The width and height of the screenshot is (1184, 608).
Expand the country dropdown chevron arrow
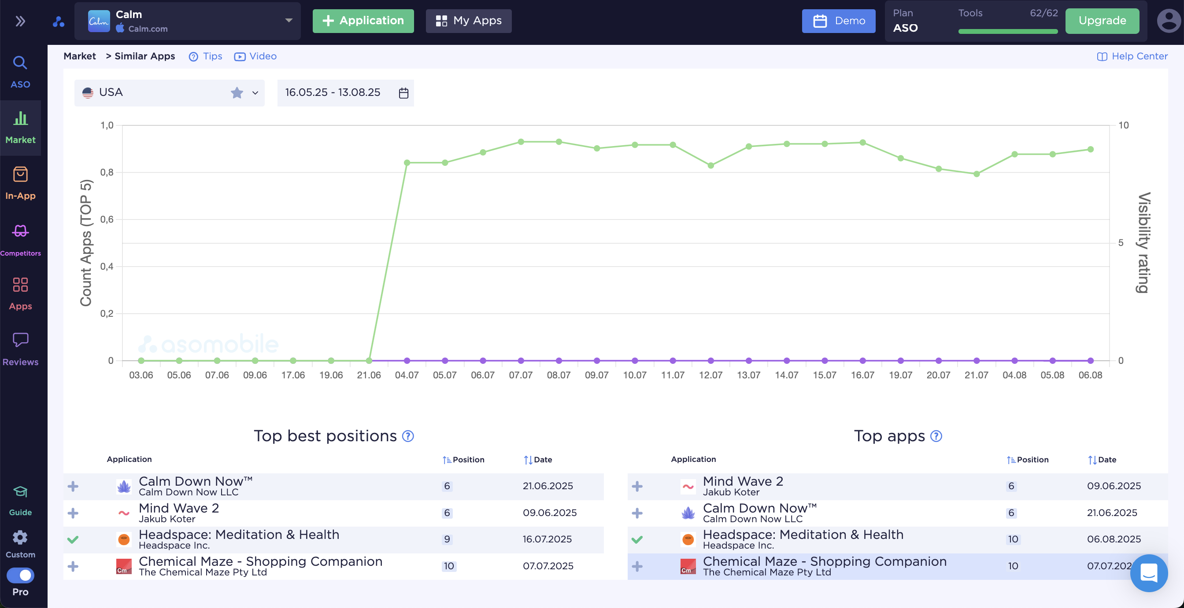pos(255,93)
